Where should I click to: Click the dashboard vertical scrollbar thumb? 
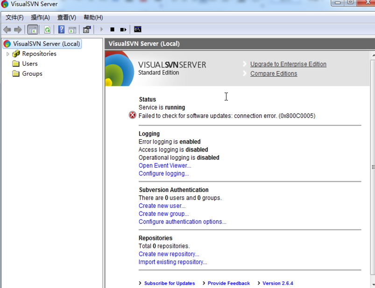tap(373, 167)
